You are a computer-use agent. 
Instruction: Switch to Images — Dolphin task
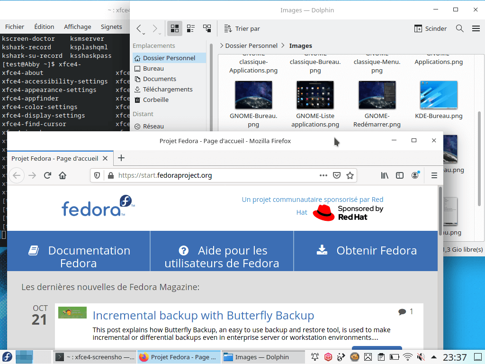coord(263,357)
